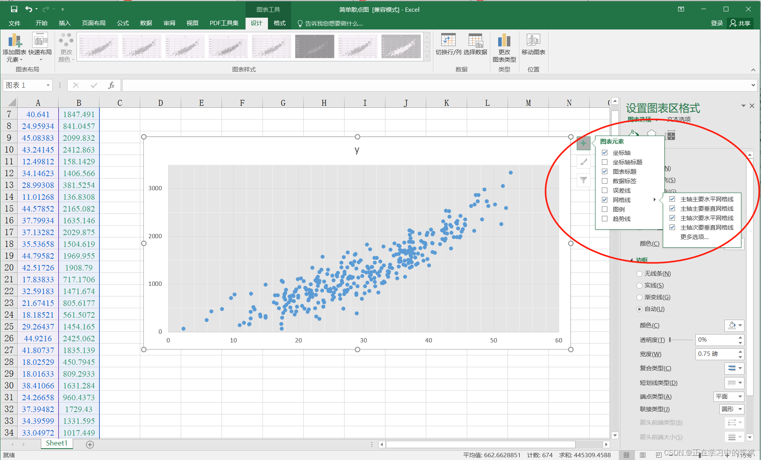Click the dark gray chart style thumbnail
Viewport: 761px width, 460px height.
(x=314, y=46)
